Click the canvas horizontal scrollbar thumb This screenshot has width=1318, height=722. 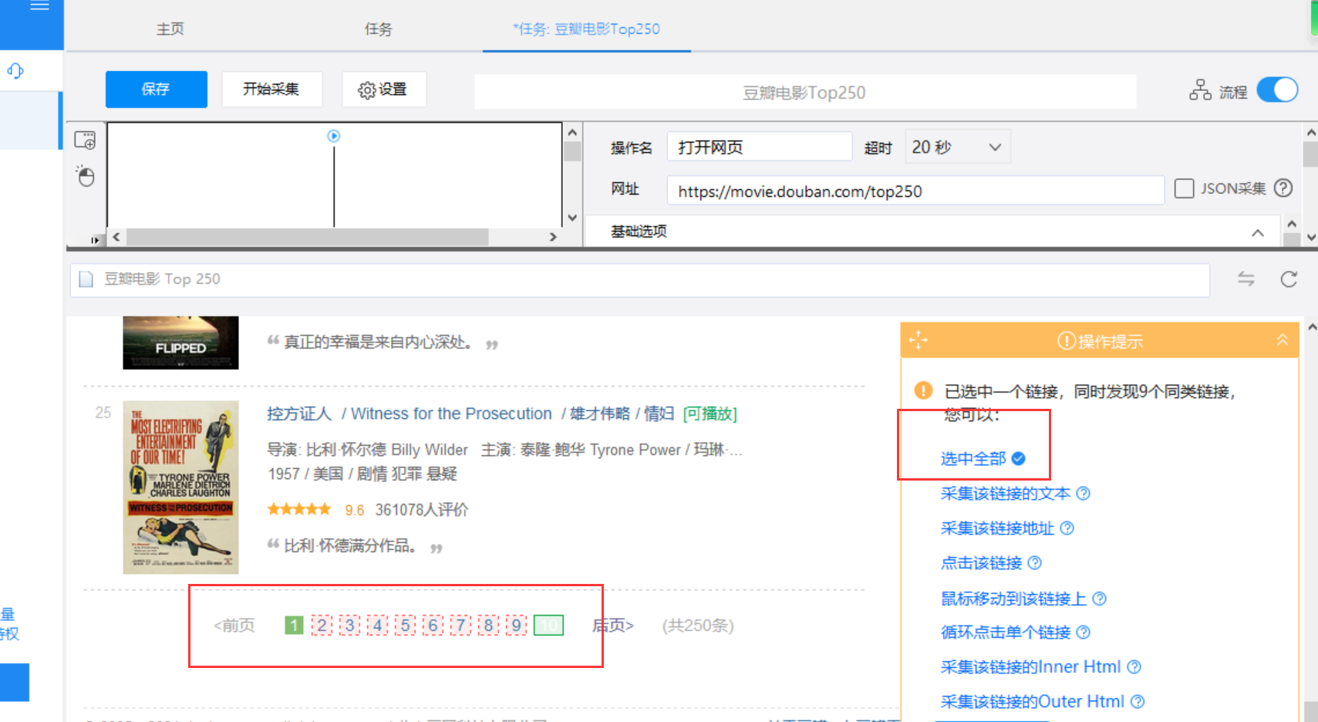click(307, 237)
